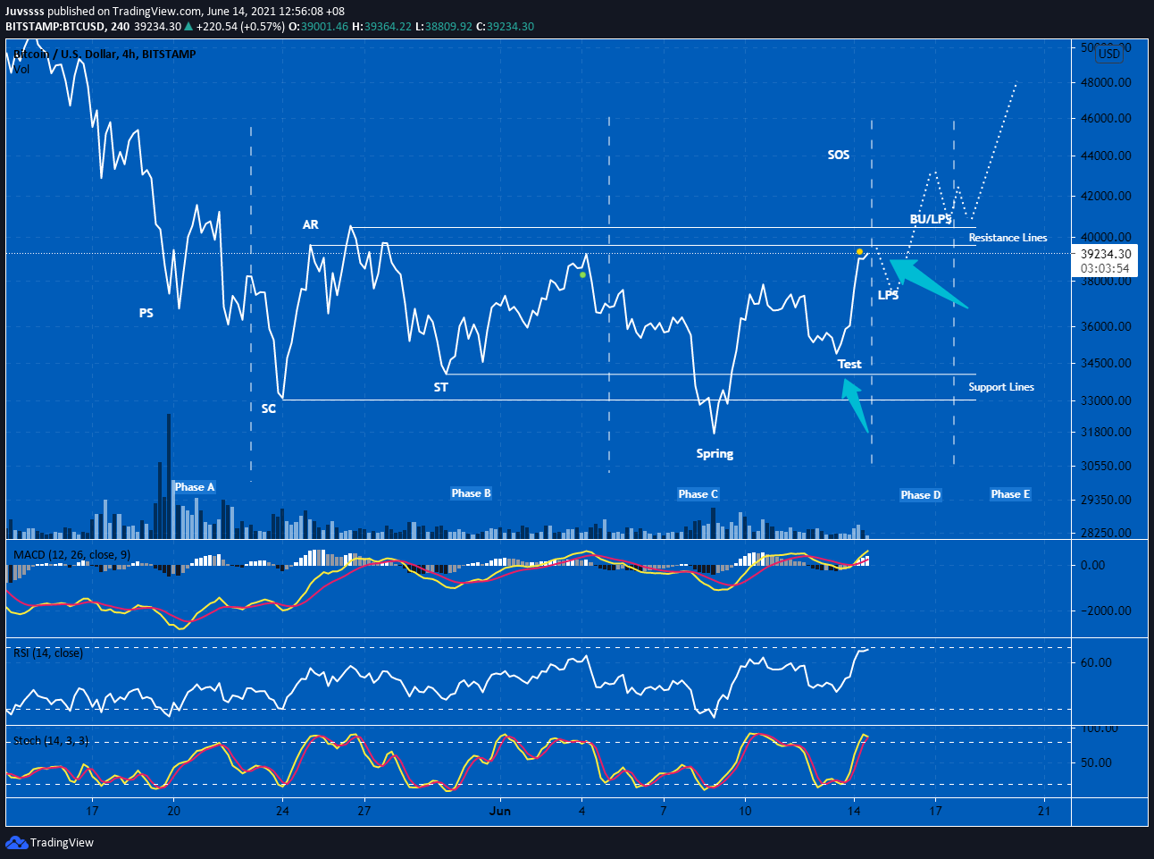The height and width of the screenshot is (859, 1154).
Task: Click the 44000.00 price axis value
Action: 1106,156
